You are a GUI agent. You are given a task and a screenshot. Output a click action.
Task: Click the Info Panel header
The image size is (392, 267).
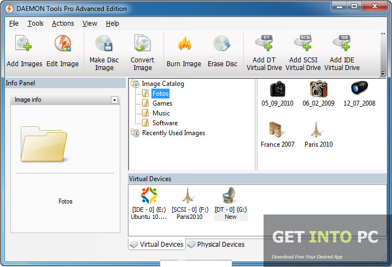(65, 83)
